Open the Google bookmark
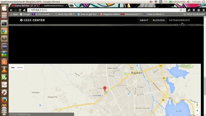Screen dimensions: 206x116 pos(25,14)
